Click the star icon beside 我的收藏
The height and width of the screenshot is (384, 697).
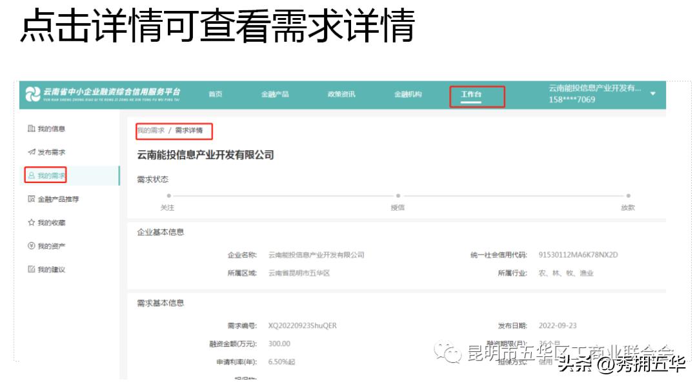[30, 223]
